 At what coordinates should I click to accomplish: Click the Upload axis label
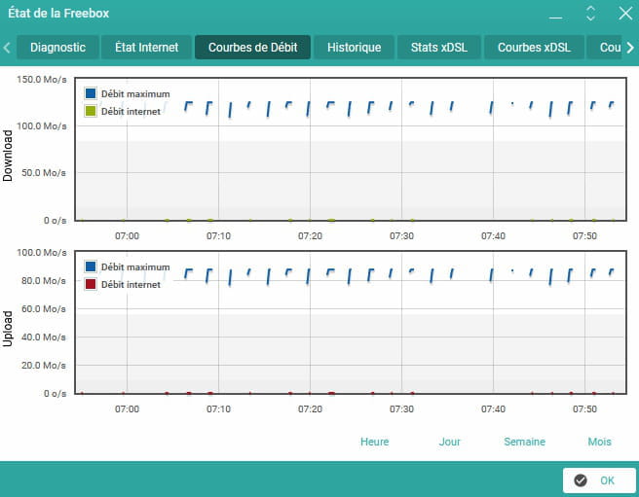pos(8,329)
